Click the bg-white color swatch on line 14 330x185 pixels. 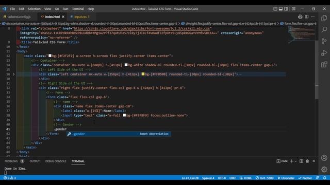click(x=126, y=65)
